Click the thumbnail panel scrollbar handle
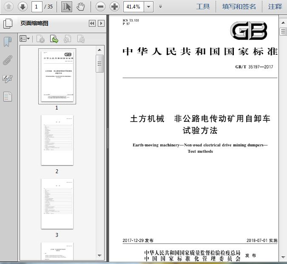 pos(99,64)
